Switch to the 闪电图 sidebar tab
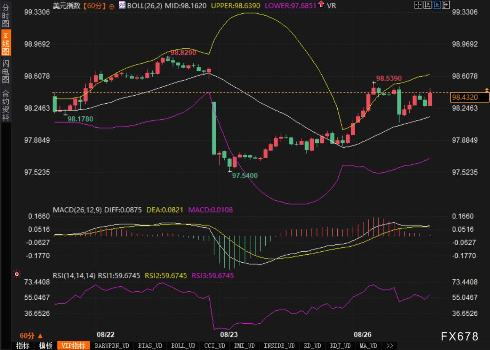Viewport: 490px width, 350px height. tap(5, 71)
